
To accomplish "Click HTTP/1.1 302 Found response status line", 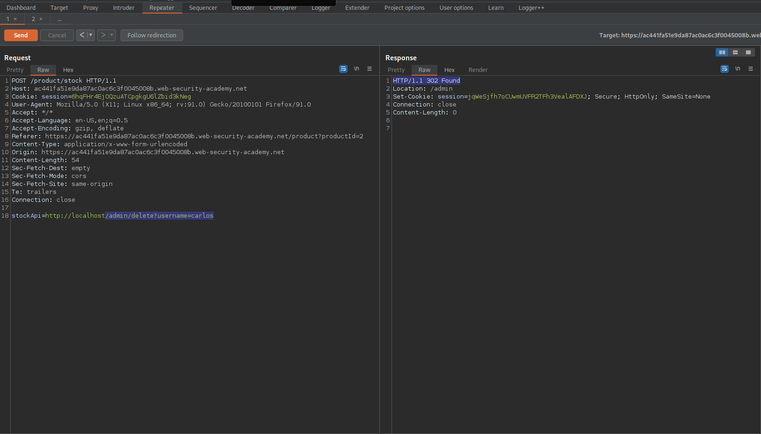I will [427, 81].
